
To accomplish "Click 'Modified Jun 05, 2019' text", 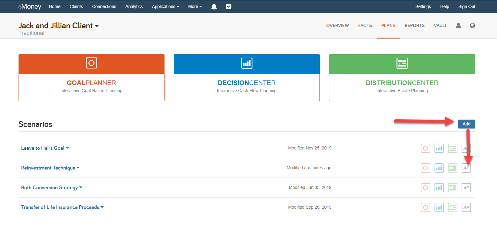I will (x=310, y=188).
